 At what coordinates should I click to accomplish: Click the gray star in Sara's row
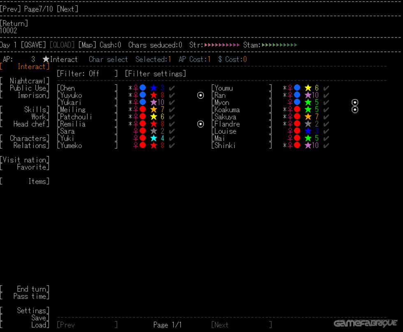(x=154, y=131)
